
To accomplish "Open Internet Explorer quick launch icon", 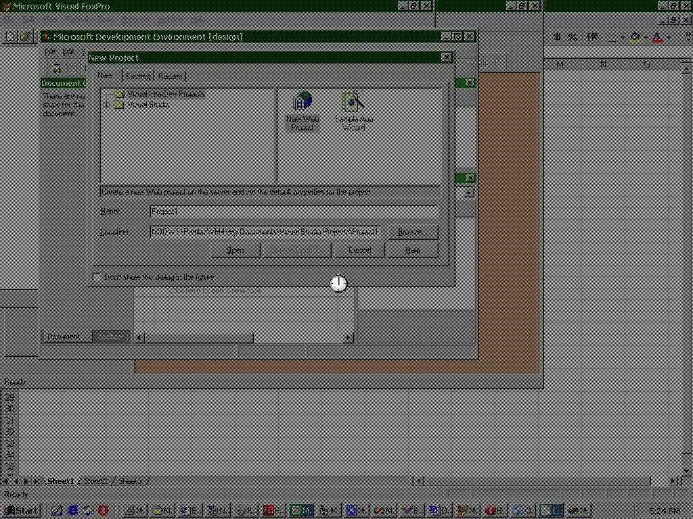I will (x=72, y=511).
